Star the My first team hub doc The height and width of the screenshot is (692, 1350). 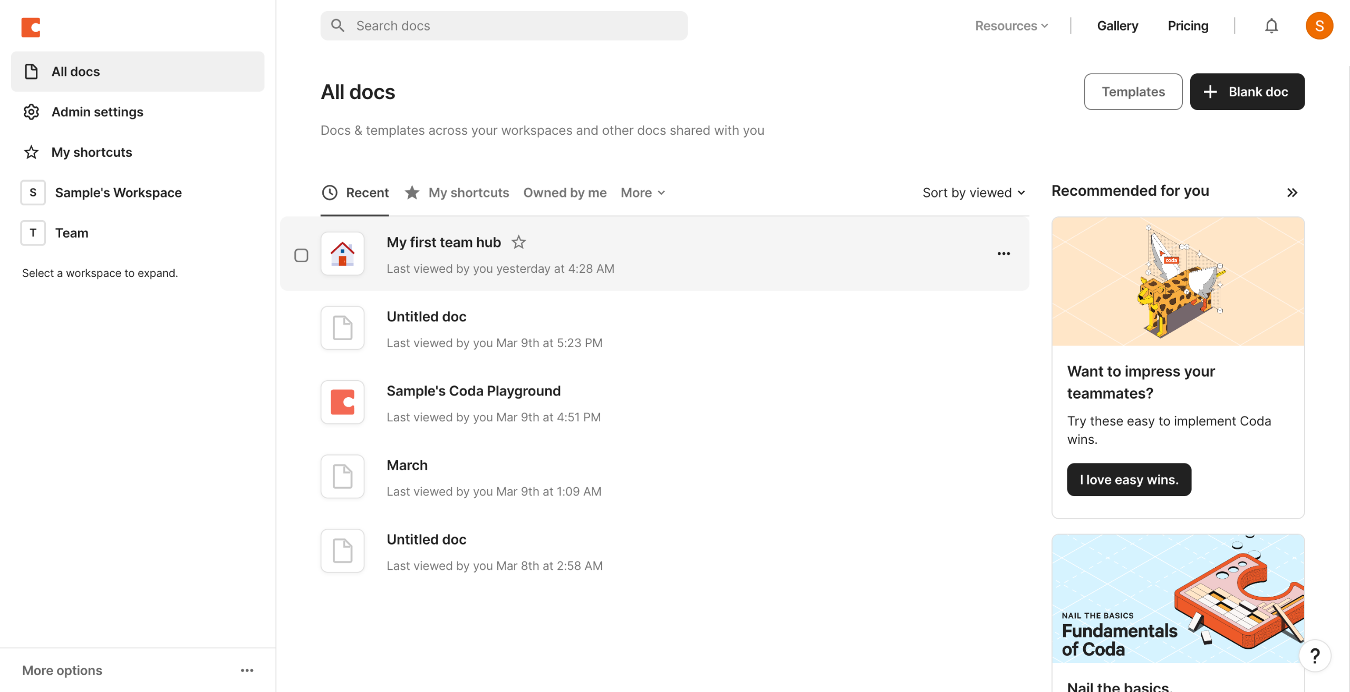tap(518, 242)
